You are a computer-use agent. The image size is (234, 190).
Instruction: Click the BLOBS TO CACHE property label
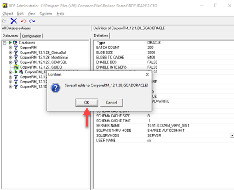click(110, 57)
